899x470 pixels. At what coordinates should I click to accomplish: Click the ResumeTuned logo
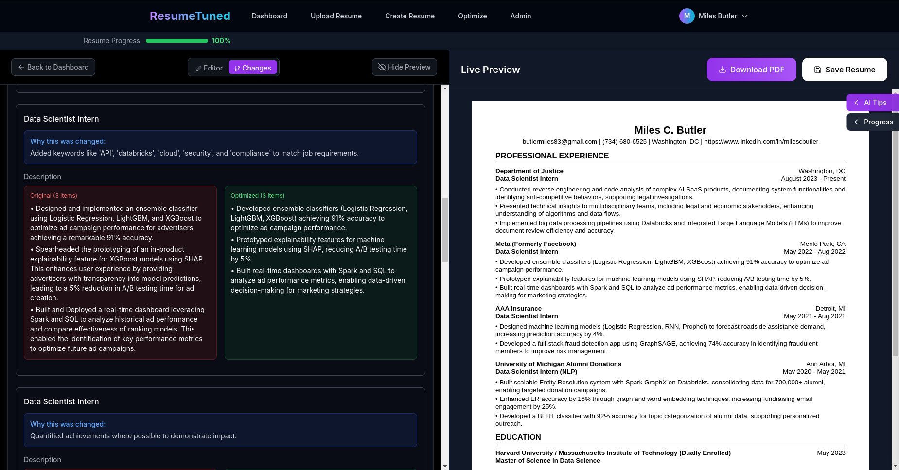coord(190,16)
